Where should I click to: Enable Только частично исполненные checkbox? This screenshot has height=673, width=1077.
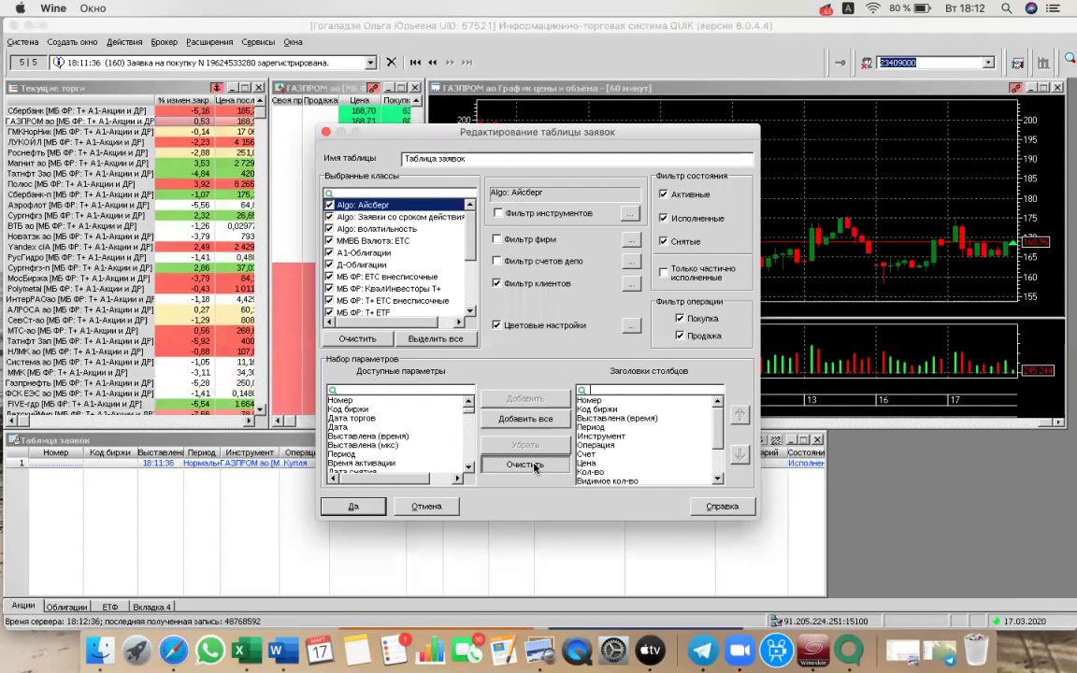point(664,273)
